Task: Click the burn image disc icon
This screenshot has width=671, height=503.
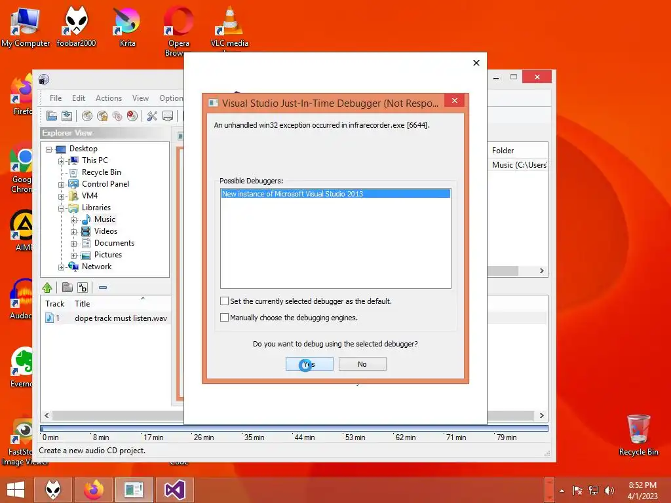Action: pyautogui.click(x=102, y=116)
